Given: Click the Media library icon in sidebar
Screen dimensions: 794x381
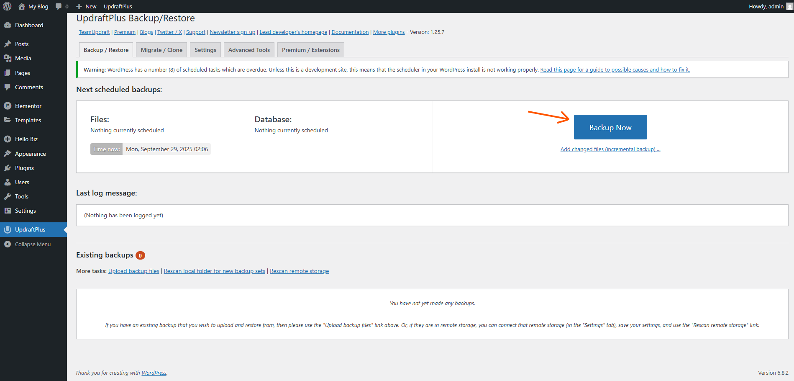Looking at the screenshot, I should pyautogui.click(x=8, y=58).
